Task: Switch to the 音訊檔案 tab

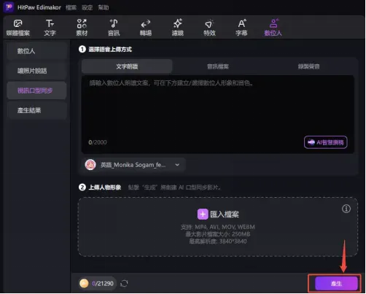Action: click(x=218, y=66)
